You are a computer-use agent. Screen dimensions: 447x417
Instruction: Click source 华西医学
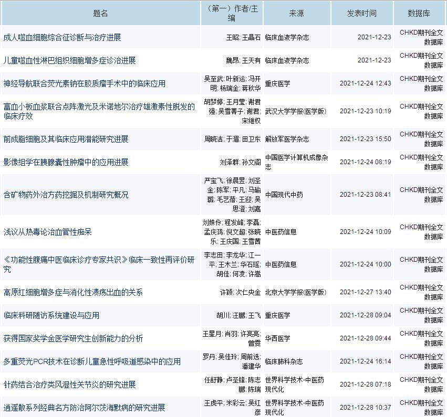point(277,338)
